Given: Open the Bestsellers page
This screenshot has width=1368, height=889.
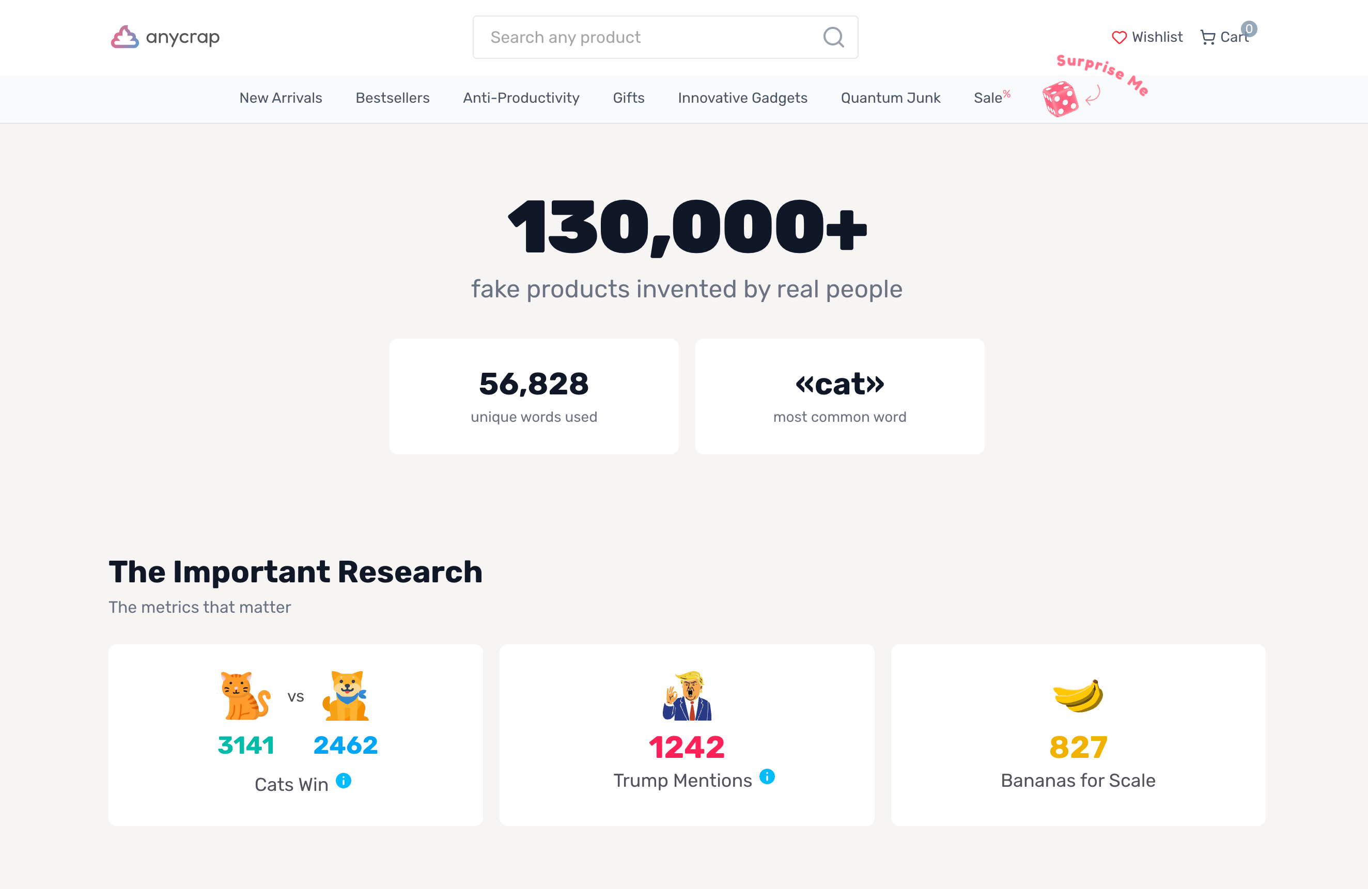Looking at the screenshot, I should pyautogui.click(x=392, y=98).
